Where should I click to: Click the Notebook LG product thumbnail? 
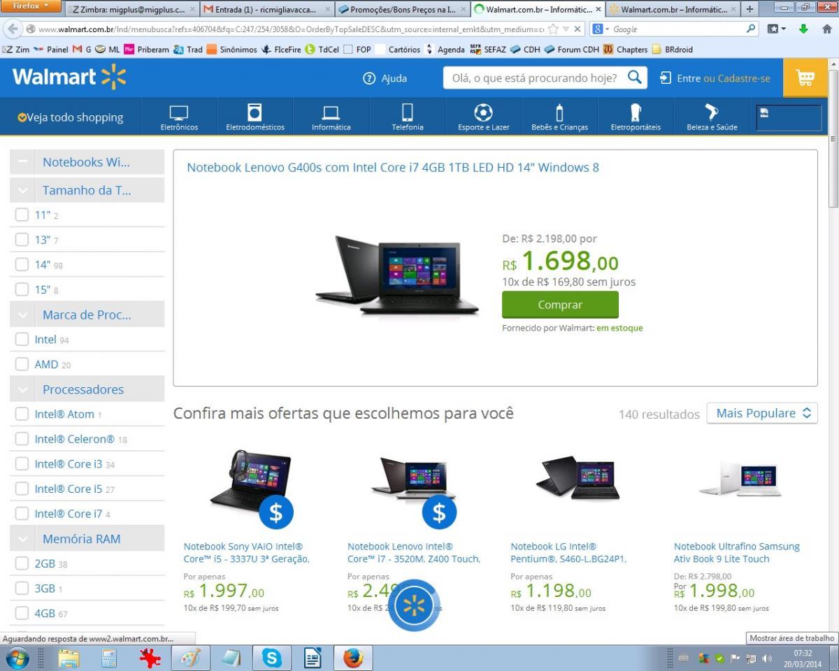tap(578, 479)
